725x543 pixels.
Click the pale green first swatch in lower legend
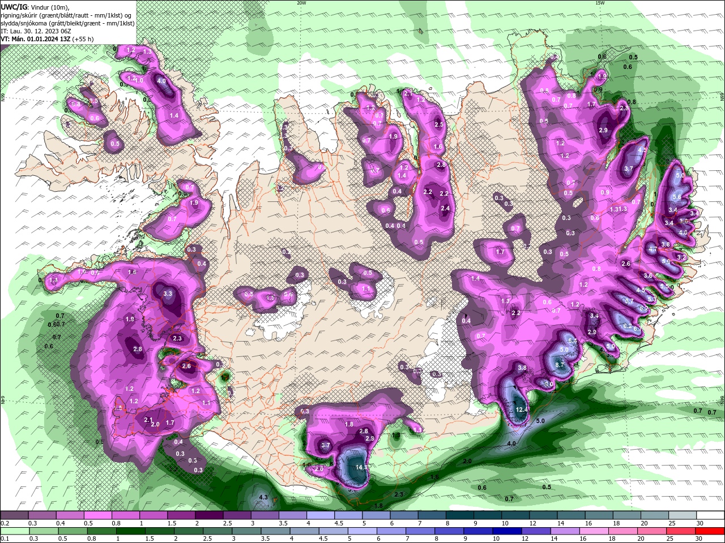[15, 531]
